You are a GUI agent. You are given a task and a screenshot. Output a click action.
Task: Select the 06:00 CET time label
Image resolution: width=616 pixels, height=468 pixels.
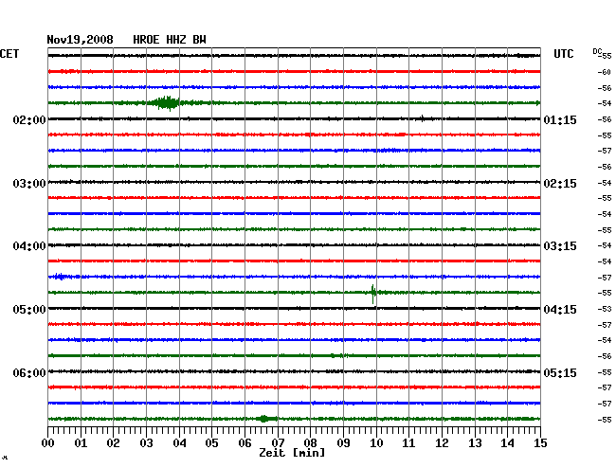coord(29,372)
